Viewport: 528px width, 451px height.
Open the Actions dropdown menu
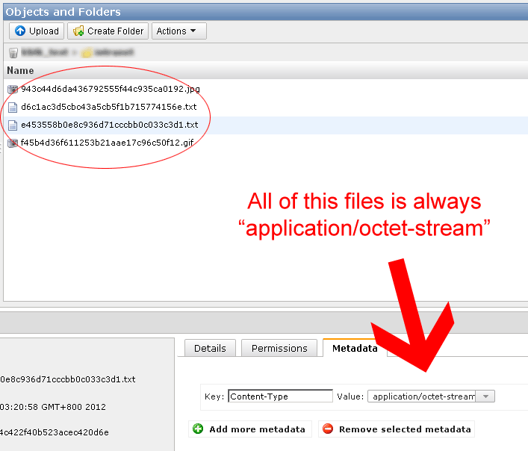[178, 31]
